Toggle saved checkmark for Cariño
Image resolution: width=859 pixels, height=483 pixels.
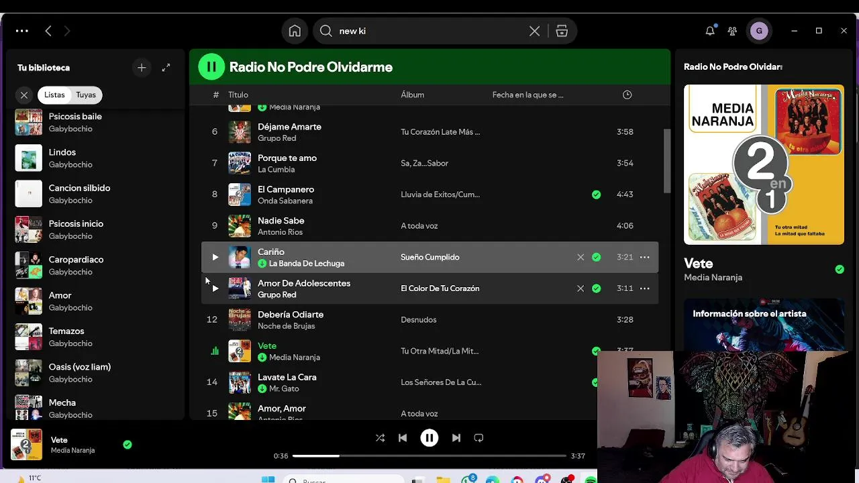(x=596, y=257)
